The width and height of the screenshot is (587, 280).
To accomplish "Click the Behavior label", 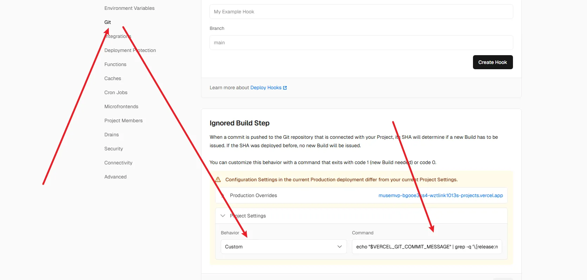I will [230, 233].
